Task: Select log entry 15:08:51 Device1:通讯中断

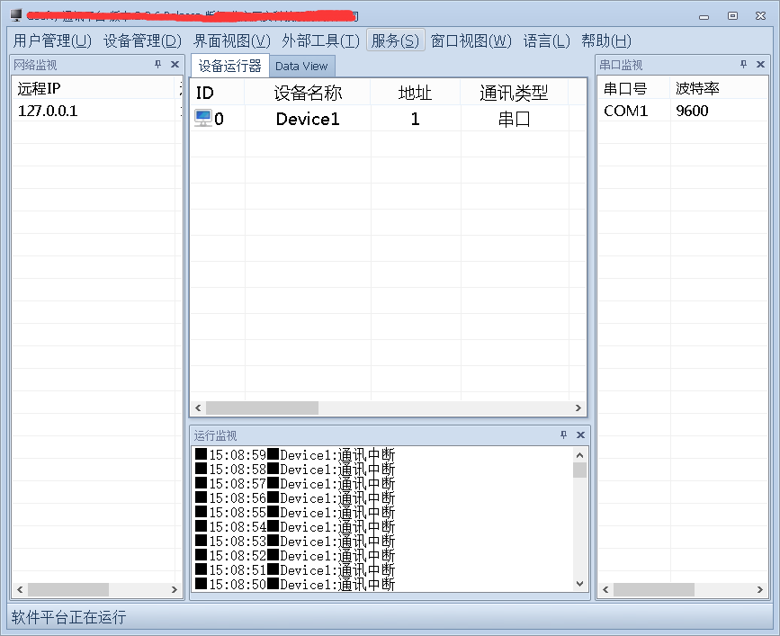Action: [x=295, y=569]
